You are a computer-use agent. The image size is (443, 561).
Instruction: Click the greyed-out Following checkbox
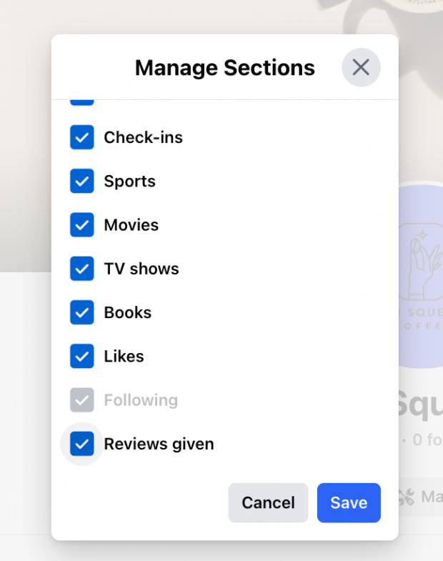click(82, 400)
